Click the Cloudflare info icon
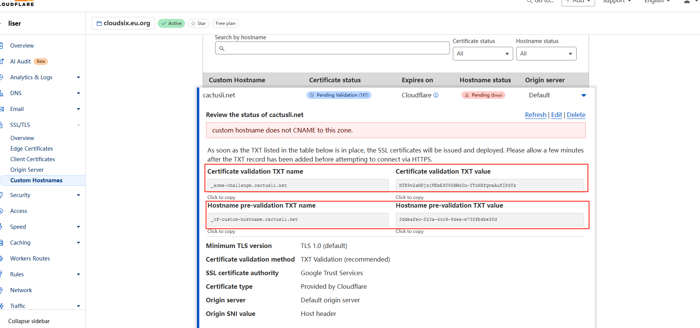This screenshot has width=700, height=328. (x=436, y=95)
